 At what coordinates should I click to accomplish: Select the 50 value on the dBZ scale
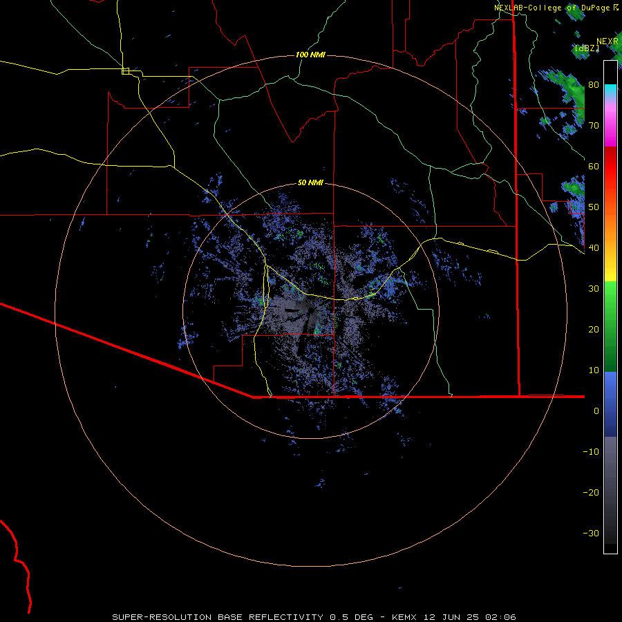point(594,207)
